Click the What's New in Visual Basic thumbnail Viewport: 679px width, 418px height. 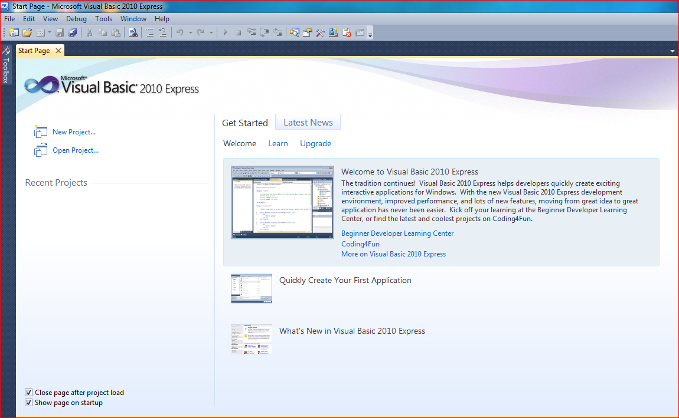pos(252,340)
